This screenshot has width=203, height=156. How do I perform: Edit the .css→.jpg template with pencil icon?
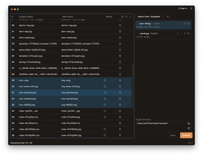185,34
